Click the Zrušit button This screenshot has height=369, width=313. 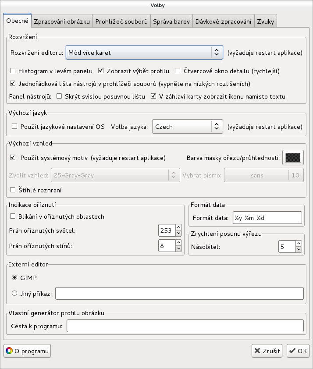pos(267,351)
